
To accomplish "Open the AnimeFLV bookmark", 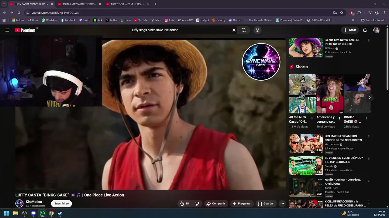I will point(185,20).
